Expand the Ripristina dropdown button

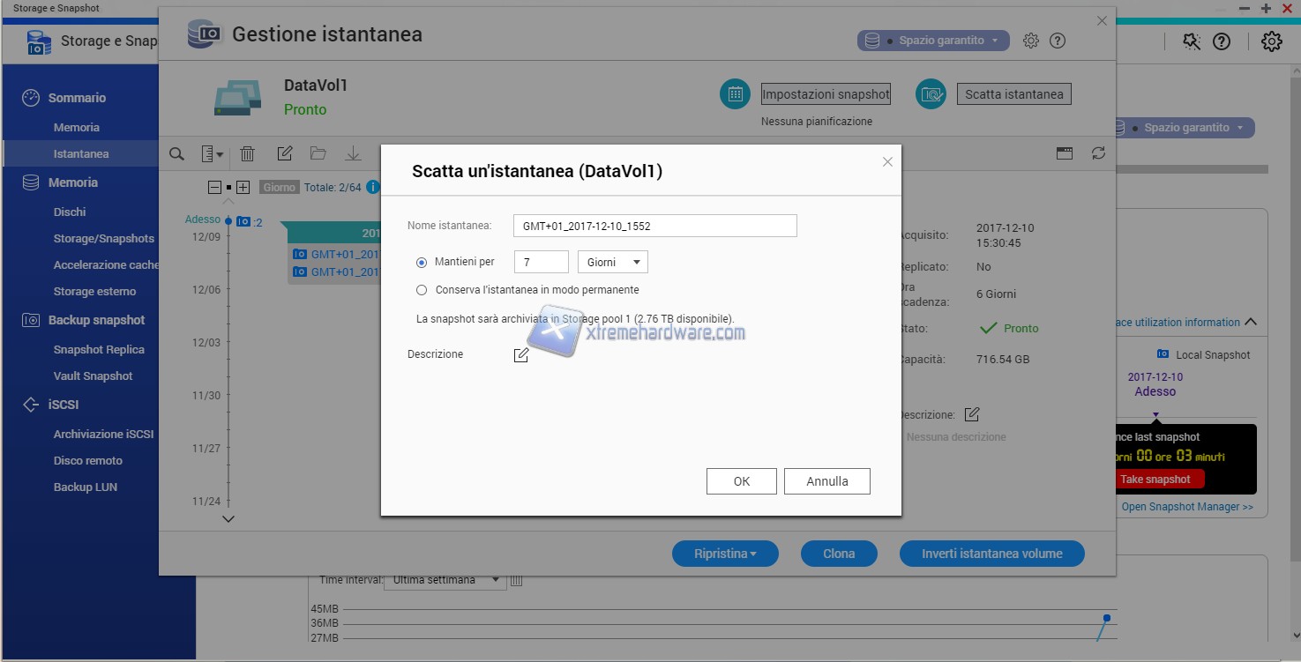pos(725,554)
